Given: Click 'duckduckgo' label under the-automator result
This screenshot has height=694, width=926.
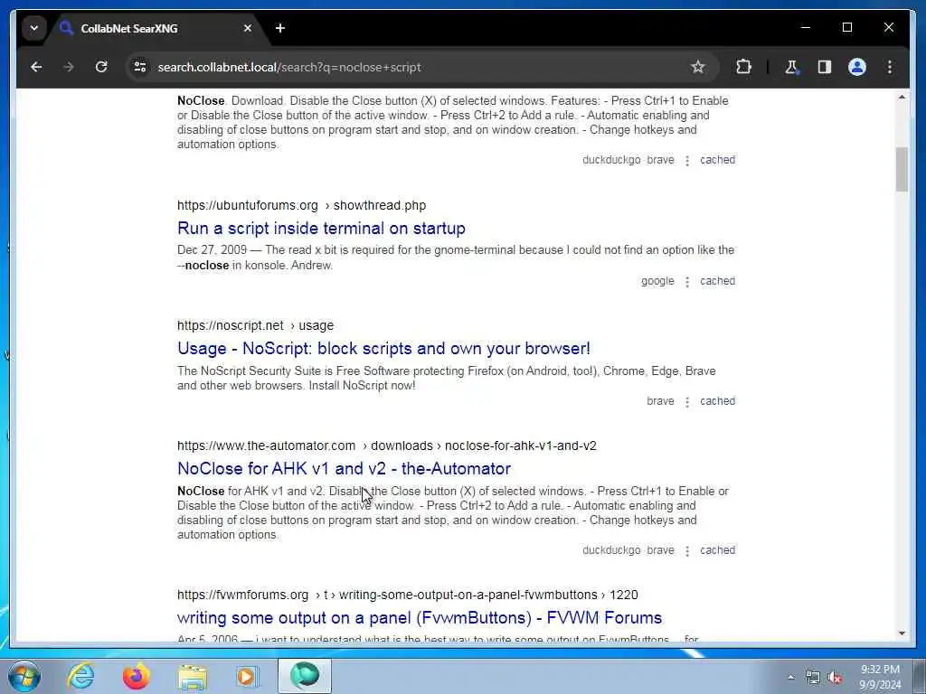Looking at the screenshot, I should [611, 550].
